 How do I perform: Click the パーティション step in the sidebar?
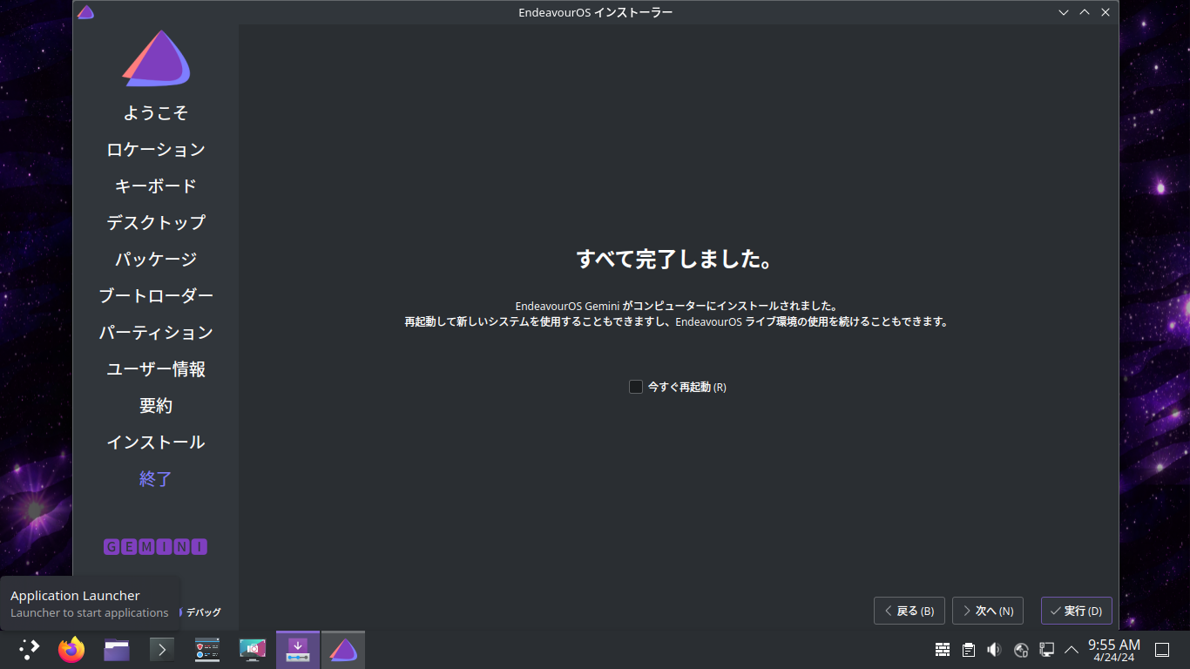tap(156, 333)
